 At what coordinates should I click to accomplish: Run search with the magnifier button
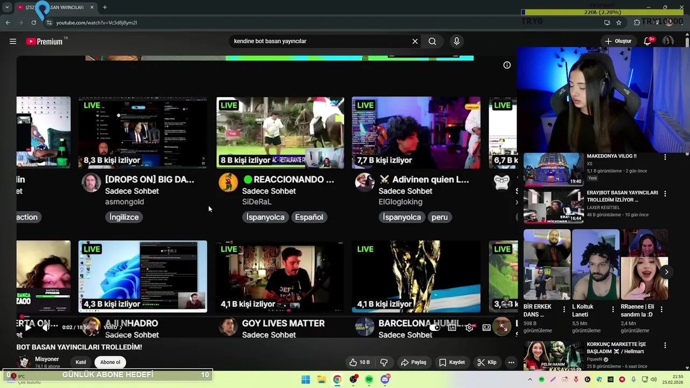[432, 41]
